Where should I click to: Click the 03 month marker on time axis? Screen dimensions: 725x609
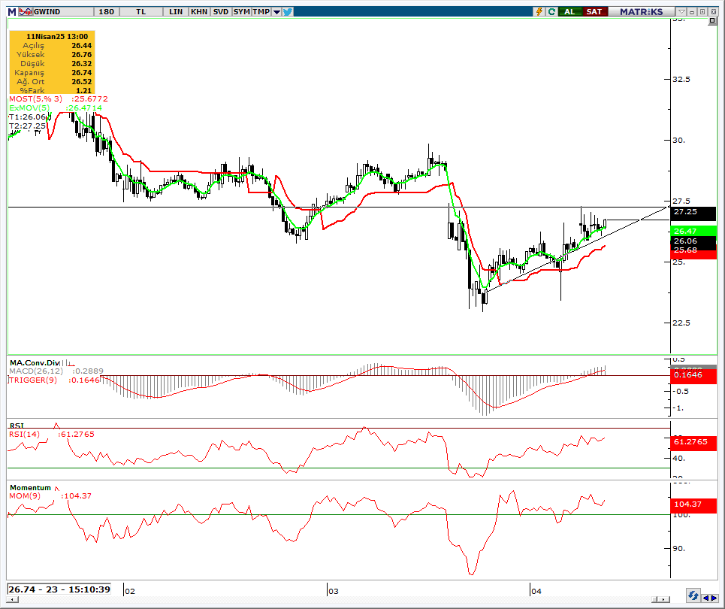coord(333,591)
